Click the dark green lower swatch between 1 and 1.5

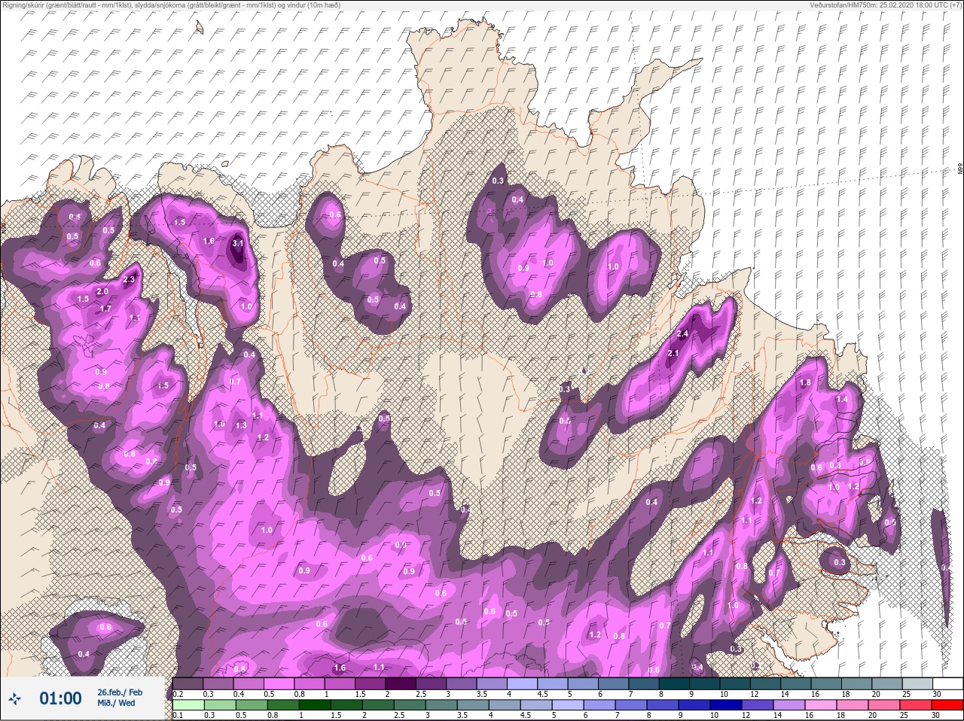(x=313, y=705)
